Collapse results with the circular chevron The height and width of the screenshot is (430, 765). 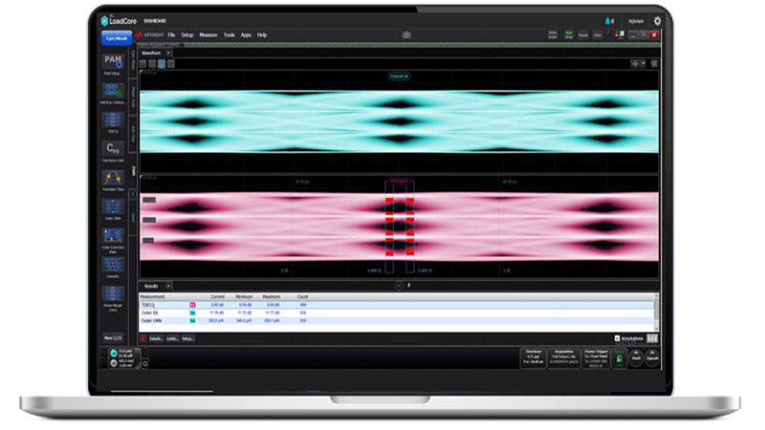(399, 286)
